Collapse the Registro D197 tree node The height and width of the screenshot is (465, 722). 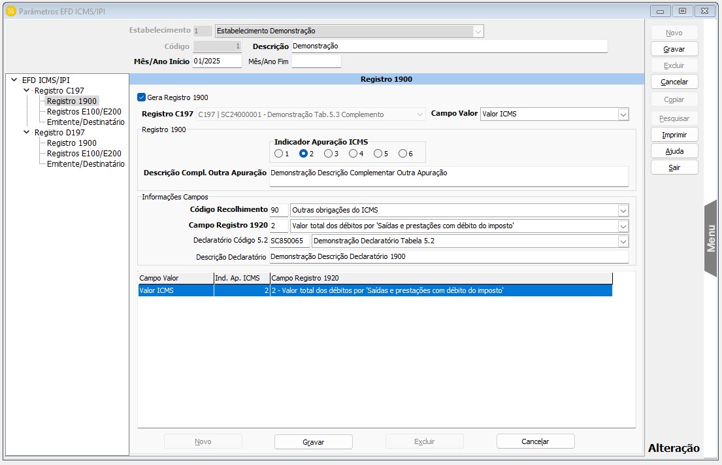[27, 133]
